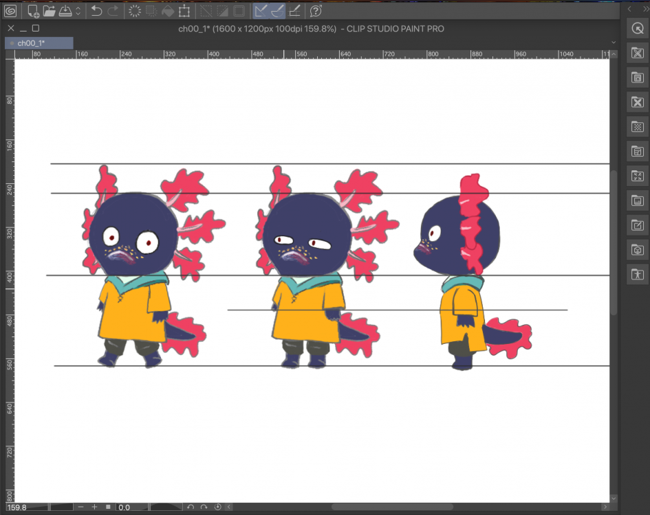The width and height of the screenshot is (650, 515).
Task: Open the help support icon
Action: pyautogui.click(x=316, y=10)
